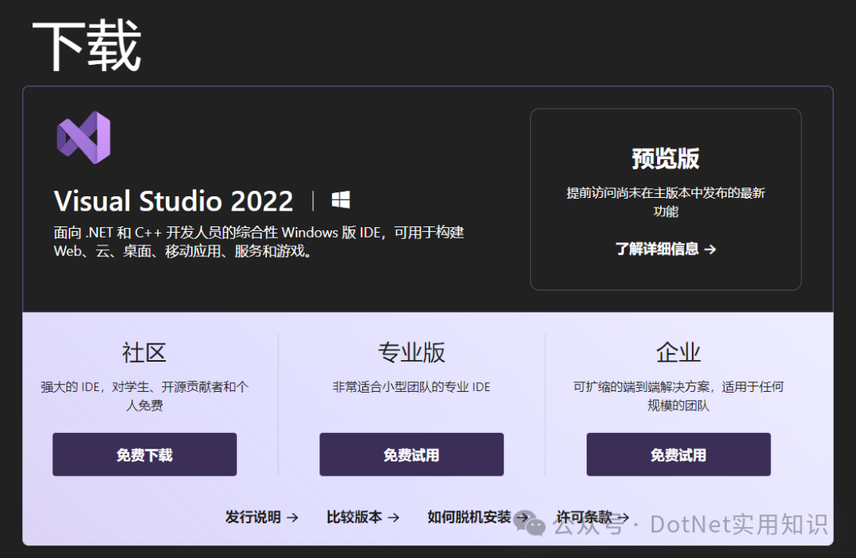Click the description starting 面向 .NET 和 C++

(x=258, y=241)
